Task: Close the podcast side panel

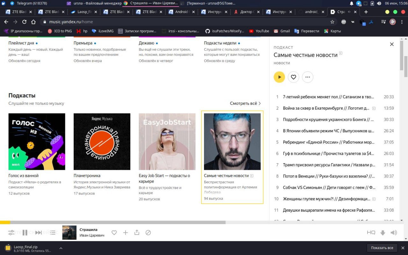Action: point(392,44)
